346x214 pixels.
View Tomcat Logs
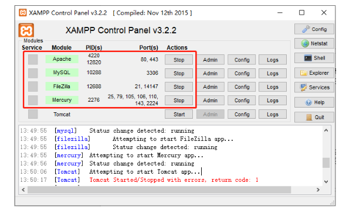pyautogui.click(x=273, y=115)
